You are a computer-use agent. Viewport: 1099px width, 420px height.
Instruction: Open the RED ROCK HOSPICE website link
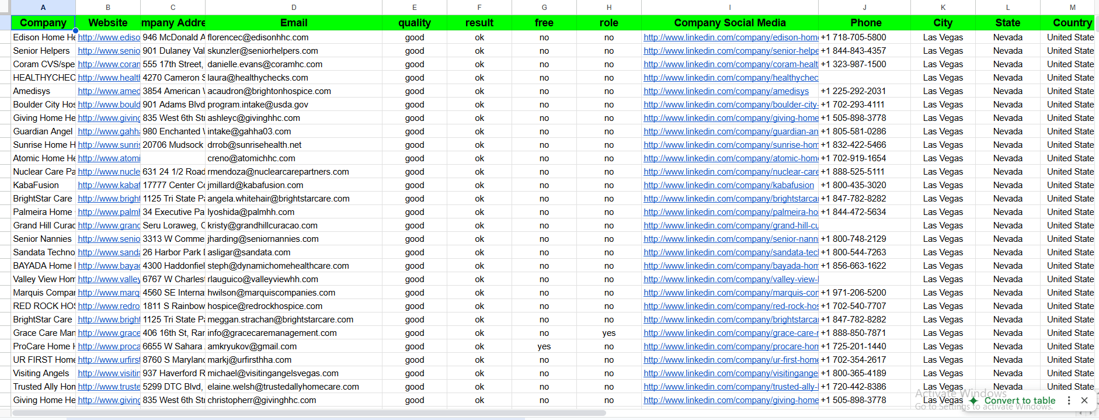109,306
